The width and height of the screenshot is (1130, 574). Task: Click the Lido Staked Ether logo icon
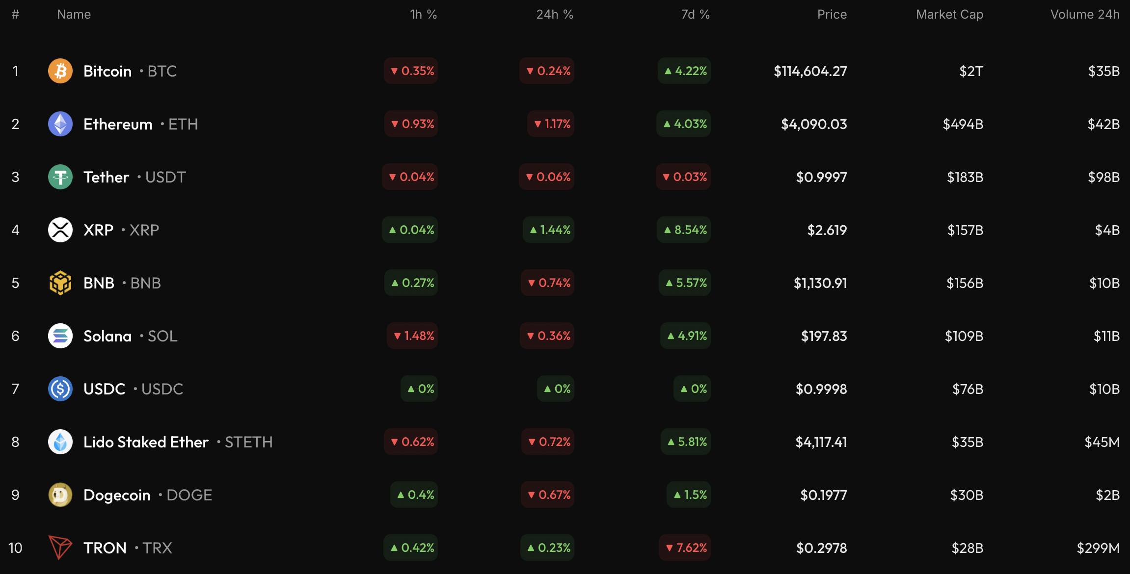(60, 442)
